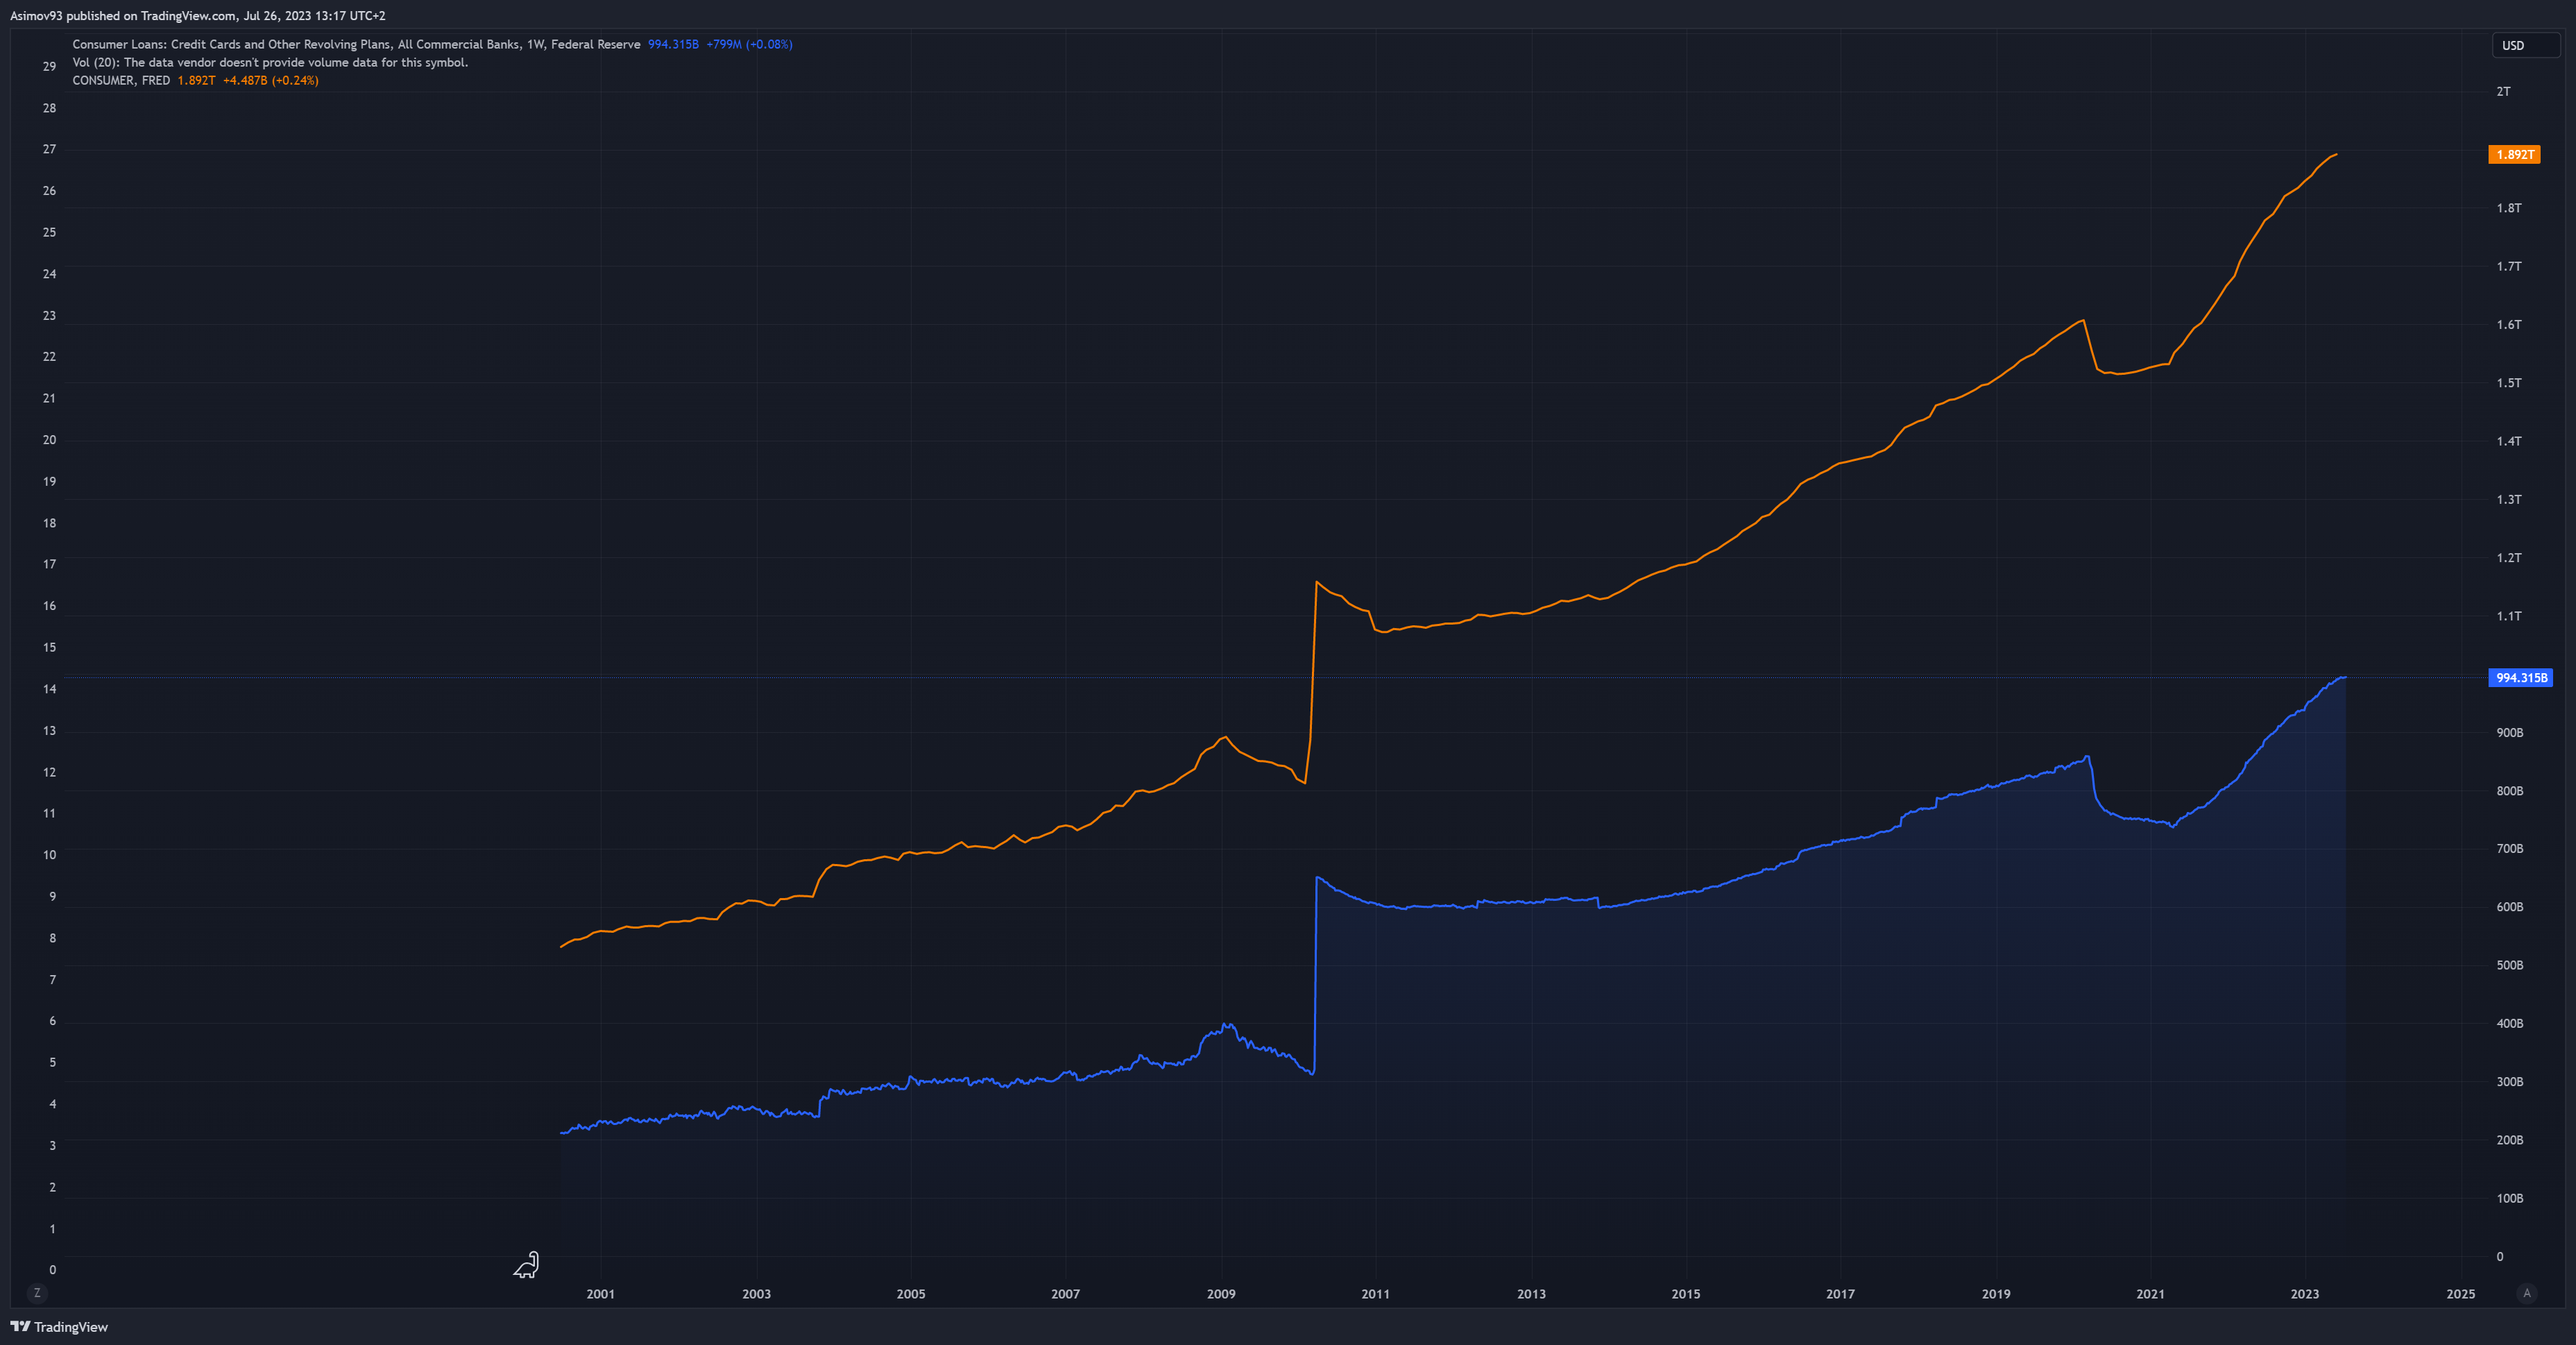Click the 2T level on right price scale

point(2503,91)
